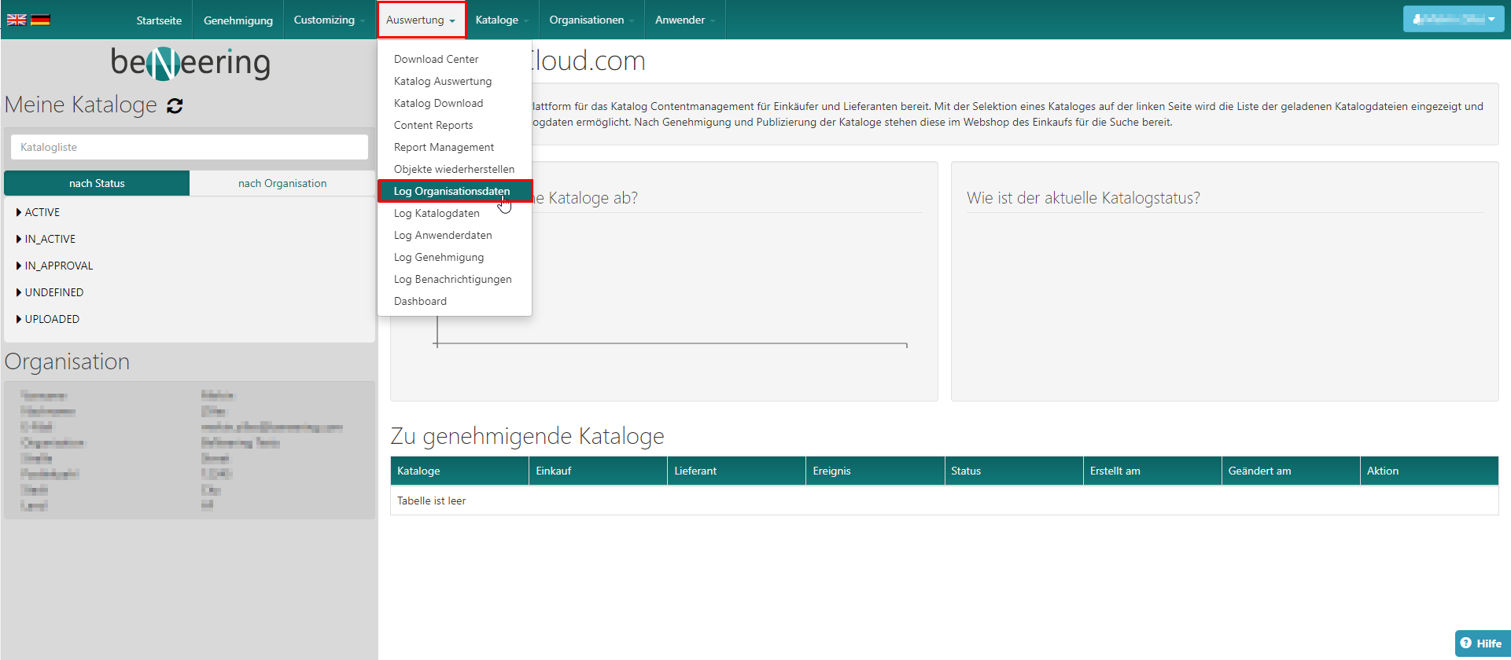Click the refresh icon beside Meine Kataloge
1511x660 pixels.
click(175, 106)
